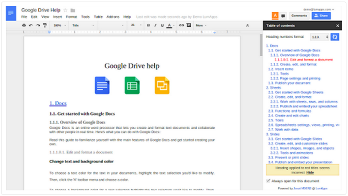Click the last edit status text
The width and height of the screenshot is (348, 196).
tap(177, 17)
